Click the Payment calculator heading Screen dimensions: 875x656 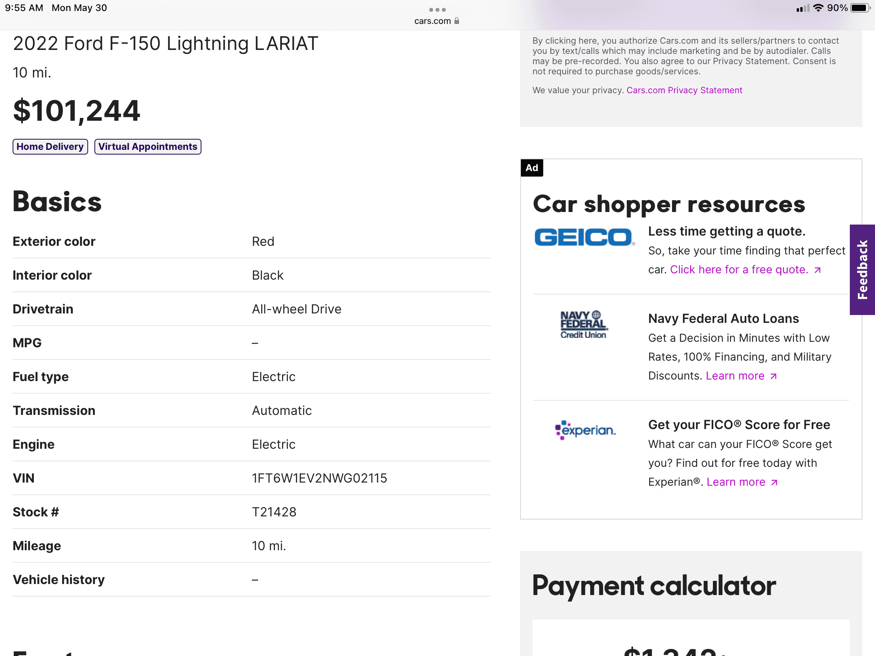click(654, 586)
